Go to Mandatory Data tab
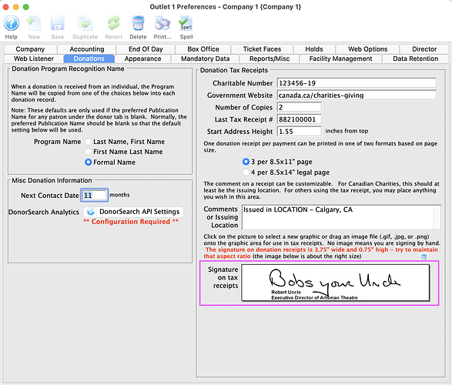452x385 pixels. pos(206,59)
